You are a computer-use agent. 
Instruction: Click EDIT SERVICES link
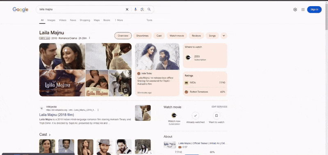coord(219,107)
